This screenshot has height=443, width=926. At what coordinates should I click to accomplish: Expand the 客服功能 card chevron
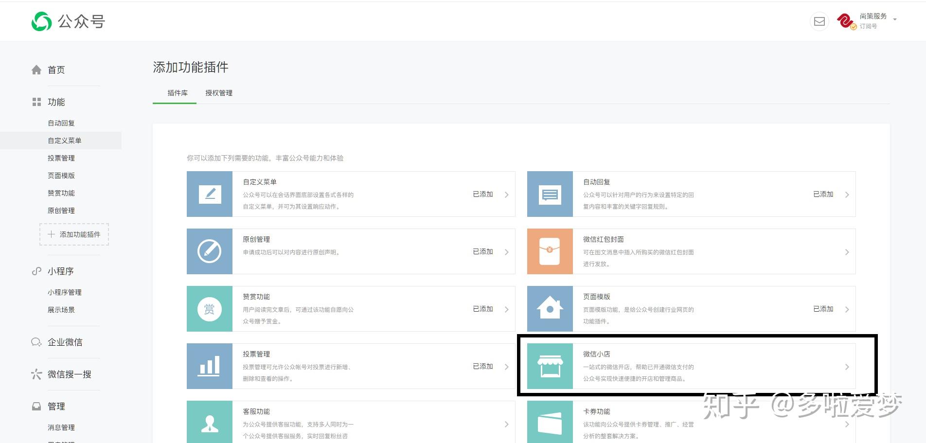click(506, 424)
